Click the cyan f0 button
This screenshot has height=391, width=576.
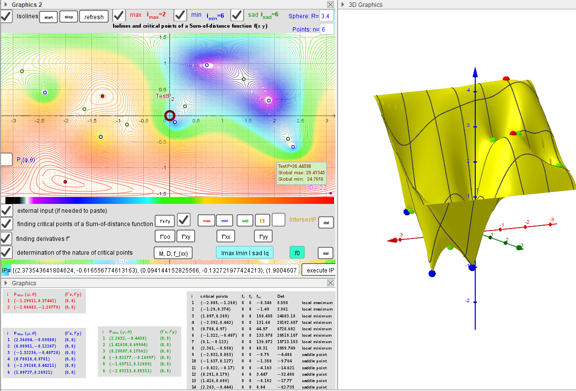pos(297,253)
